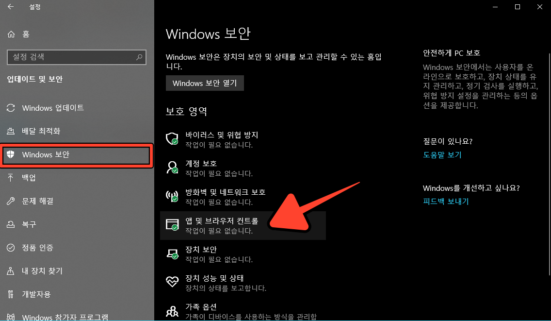Click the back arrow in Settings header
The width and height of the screenshot is (551, 321).
(x=11, y=7)
